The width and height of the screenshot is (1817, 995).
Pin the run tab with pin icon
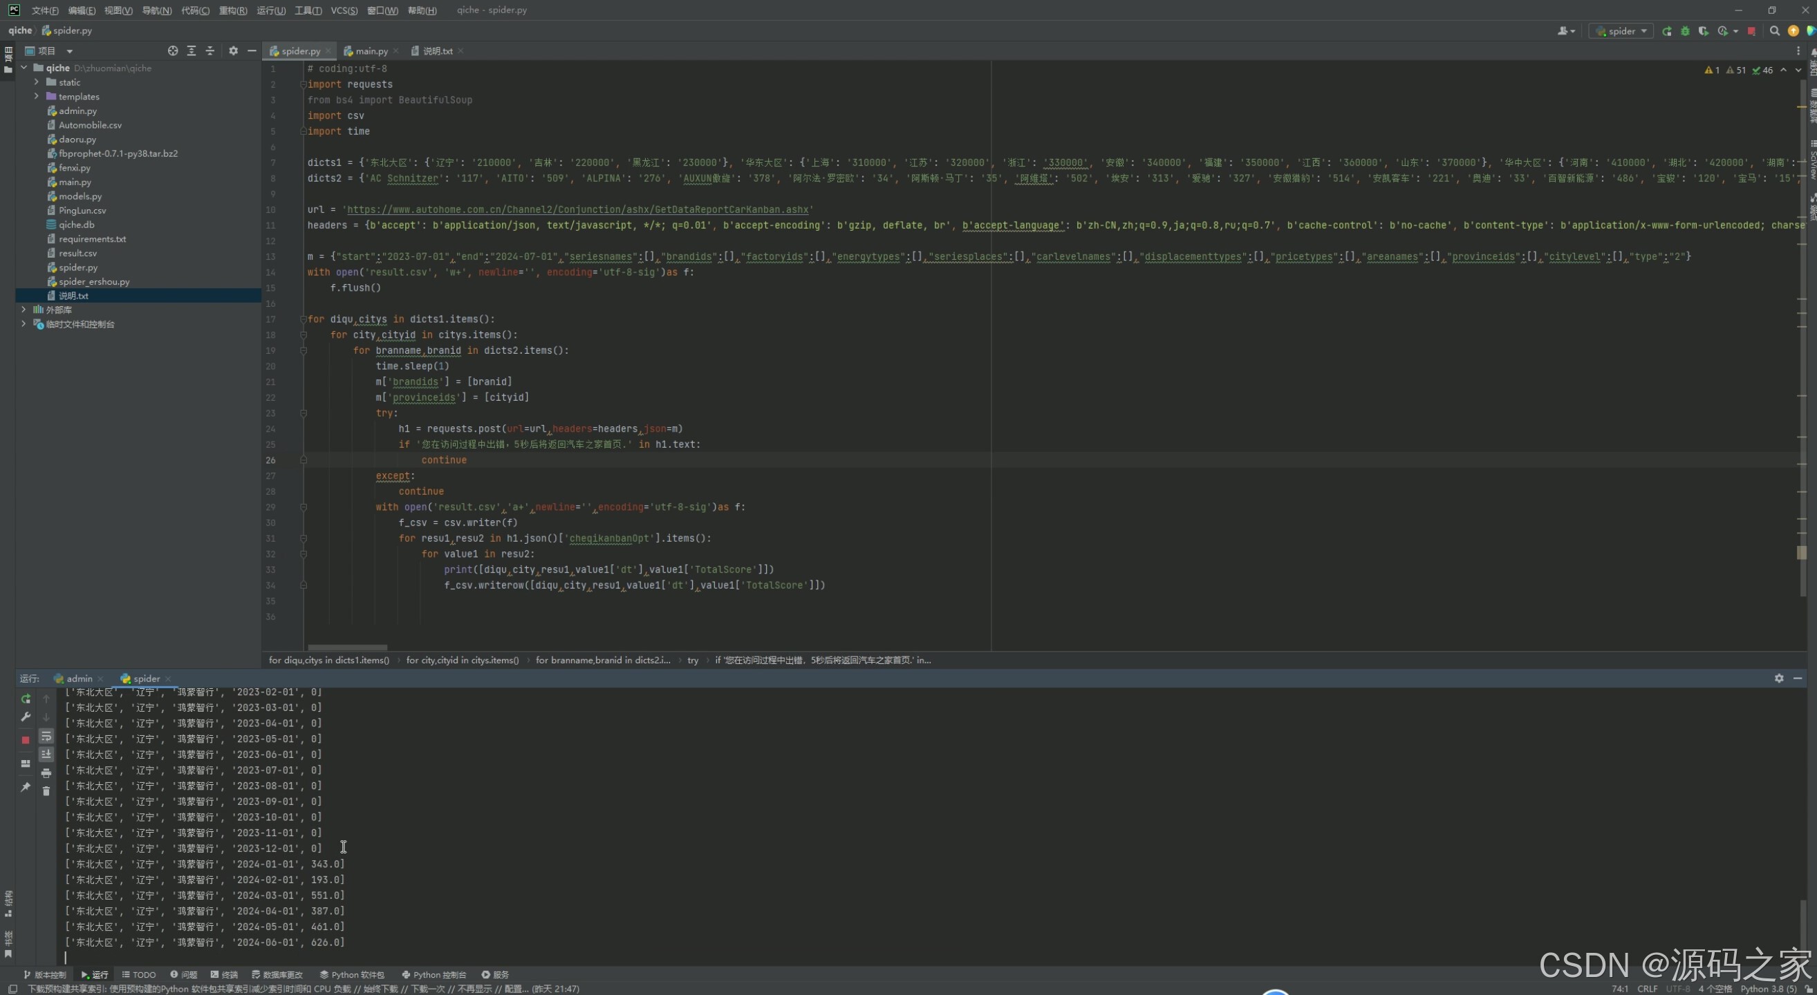click(26, 786)
